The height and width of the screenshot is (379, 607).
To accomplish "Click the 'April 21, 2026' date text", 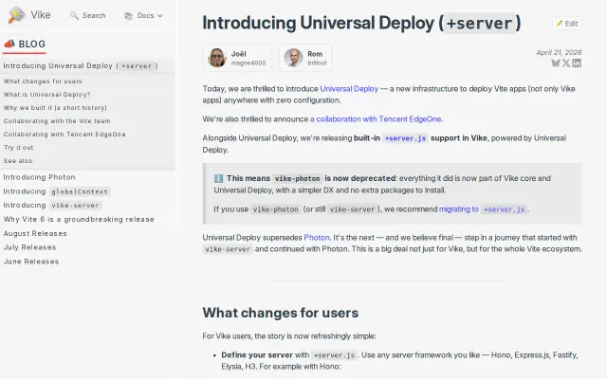I will click(x=559, y=52).
